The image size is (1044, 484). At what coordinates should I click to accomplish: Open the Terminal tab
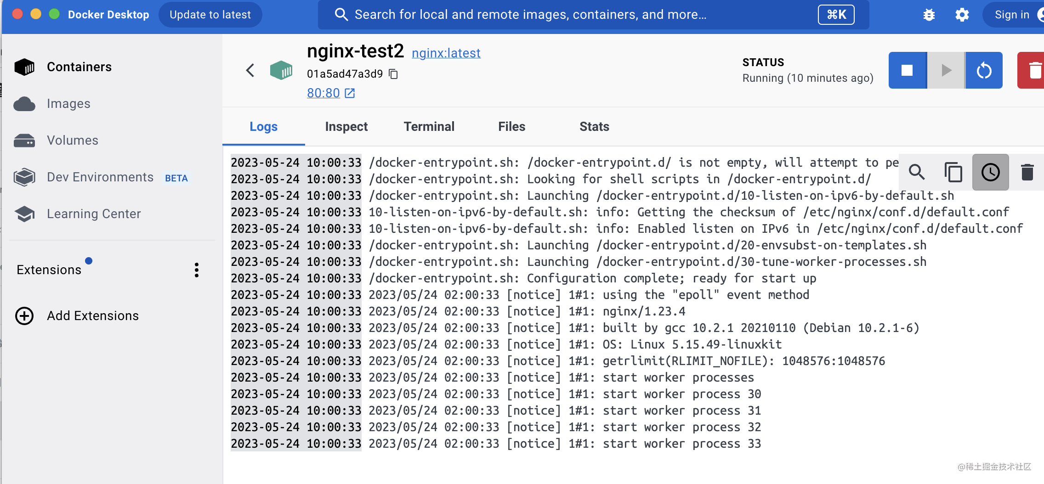pos(429,126)
